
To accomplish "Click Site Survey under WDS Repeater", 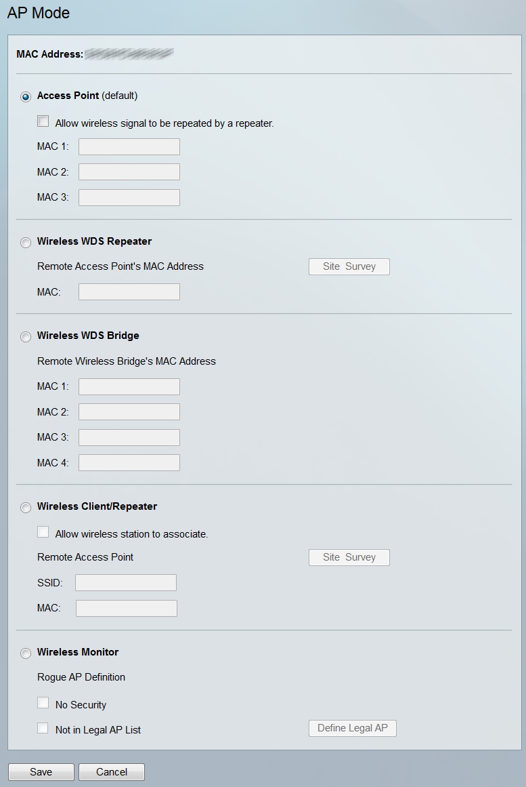I will 349,266.
